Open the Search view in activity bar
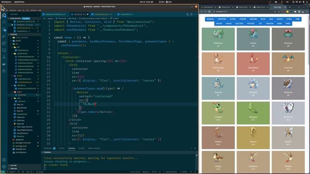 point(4,22)
